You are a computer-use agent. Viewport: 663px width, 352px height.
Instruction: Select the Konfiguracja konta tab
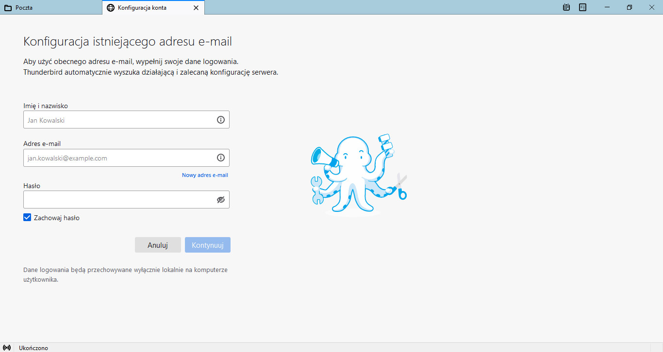click(153, 8)
